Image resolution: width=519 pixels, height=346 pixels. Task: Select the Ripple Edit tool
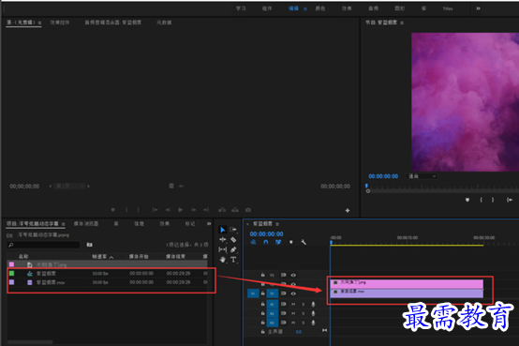[x=223, y=239]
